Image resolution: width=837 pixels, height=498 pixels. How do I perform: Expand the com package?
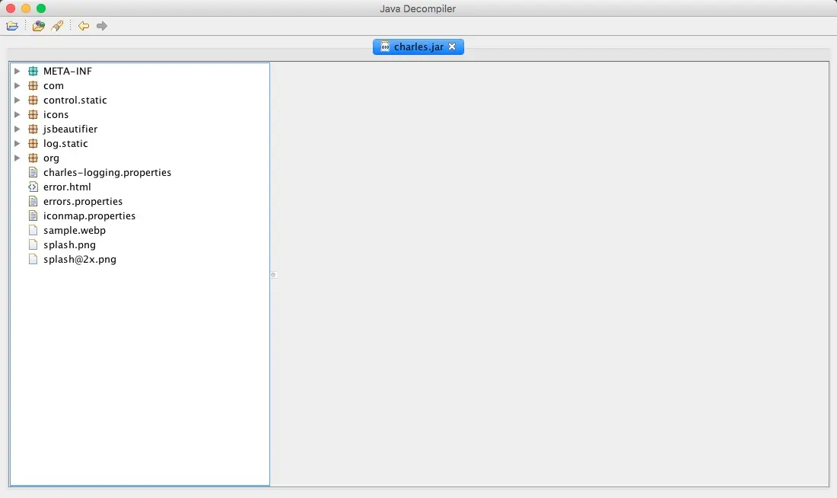(x=17, y=85)
